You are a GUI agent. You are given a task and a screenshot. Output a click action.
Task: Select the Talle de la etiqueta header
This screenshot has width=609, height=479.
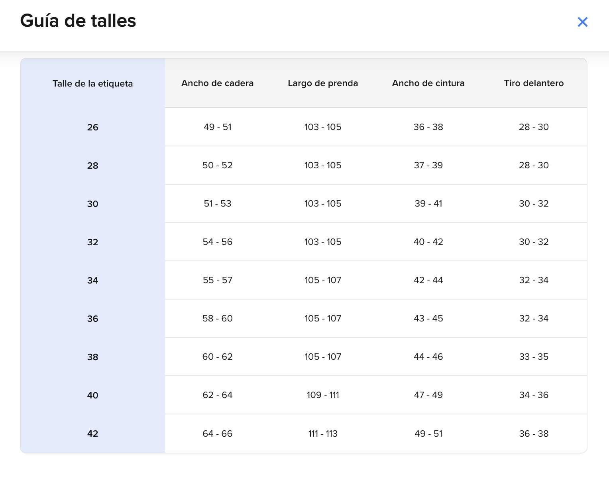(x=92, y=84)
